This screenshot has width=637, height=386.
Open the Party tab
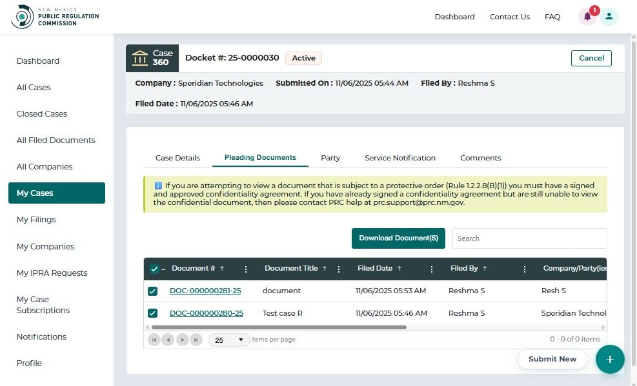(x=330, y=158)
